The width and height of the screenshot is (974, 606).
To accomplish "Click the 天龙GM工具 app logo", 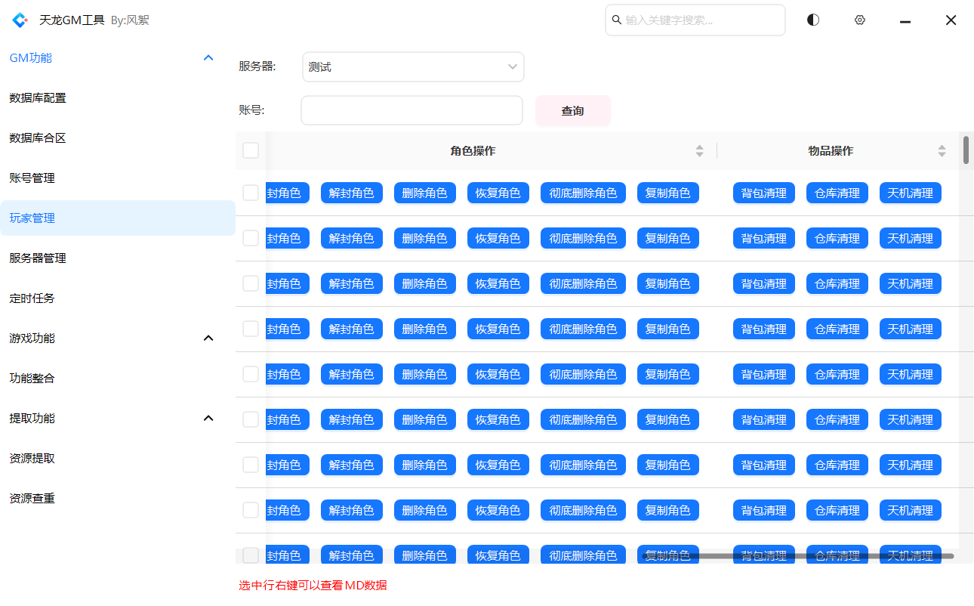I will coord(20,20).
